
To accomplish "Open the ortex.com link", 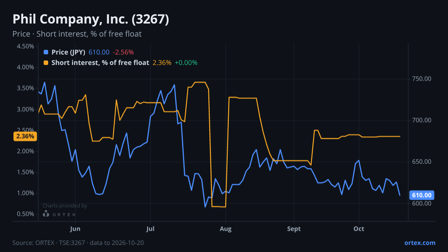I will 420,243.
